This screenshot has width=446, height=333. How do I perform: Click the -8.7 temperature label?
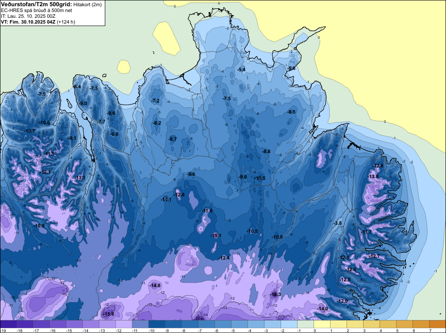pyautogui.click(x=173, y=139)
